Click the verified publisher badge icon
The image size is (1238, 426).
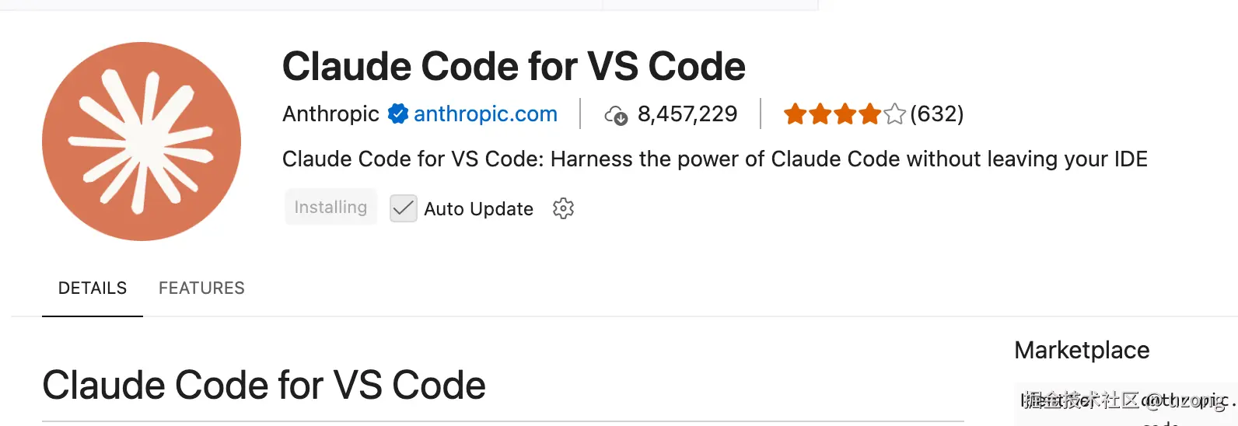pos(398,114)
